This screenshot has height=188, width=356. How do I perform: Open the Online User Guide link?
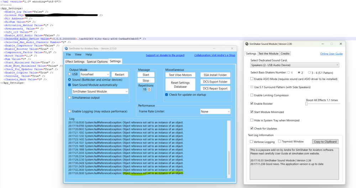pos(331,54)
